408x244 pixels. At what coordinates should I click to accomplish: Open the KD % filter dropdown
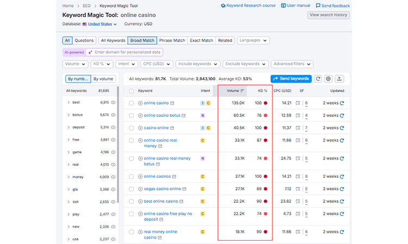[102, 64]
